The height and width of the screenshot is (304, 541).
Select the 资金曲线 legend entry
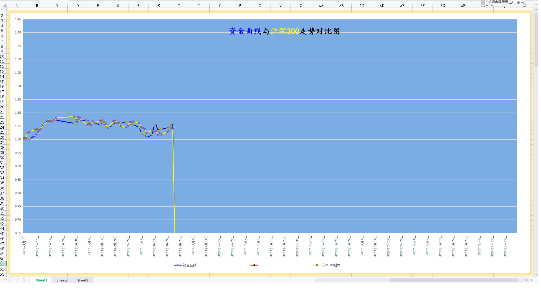pyautogui.click(x=189, y=265)
